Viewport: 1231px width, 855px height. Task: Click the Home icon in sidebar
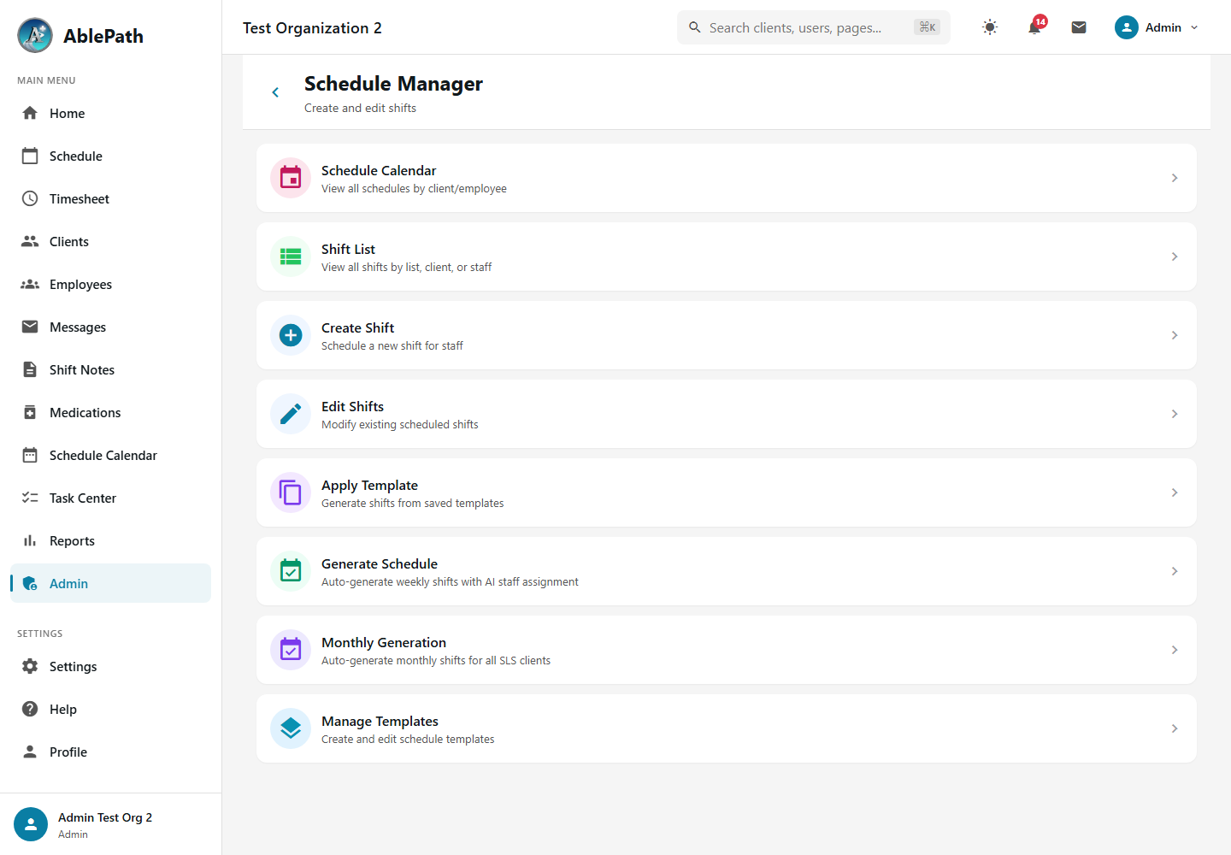pyautogui.click(x=30, y=113)
